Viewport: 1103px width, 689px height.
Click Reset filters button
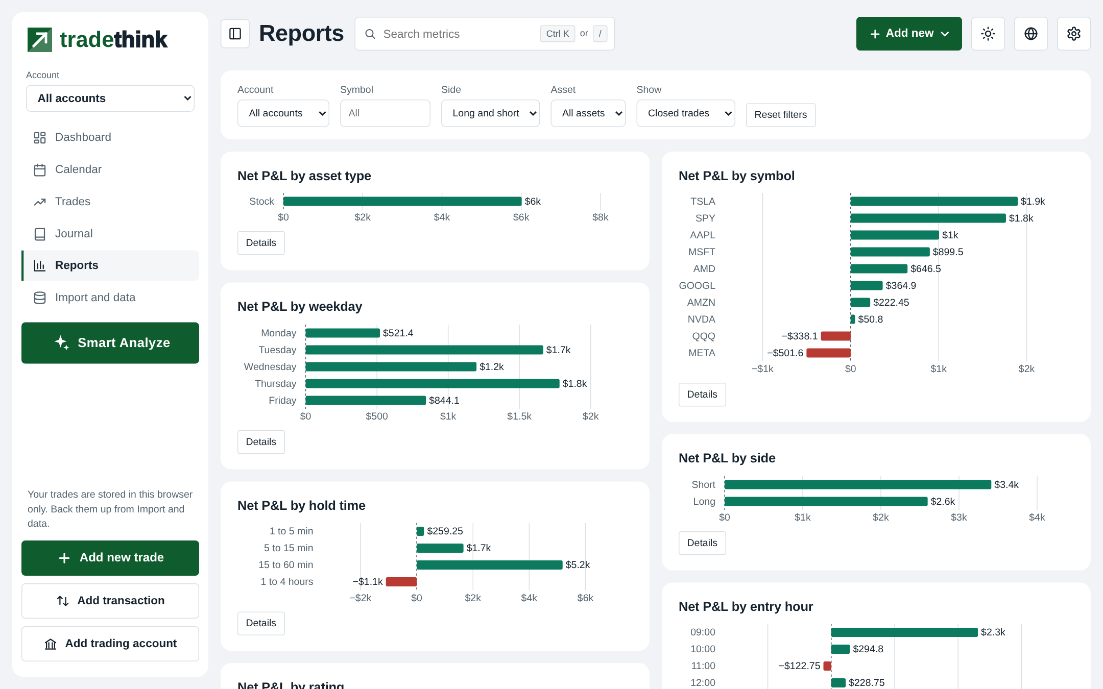(x=780, y=115)
